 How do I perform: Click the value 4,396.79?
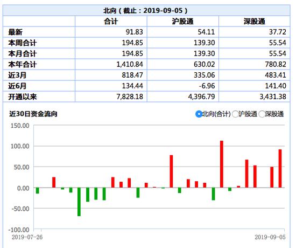click(202, 97)
